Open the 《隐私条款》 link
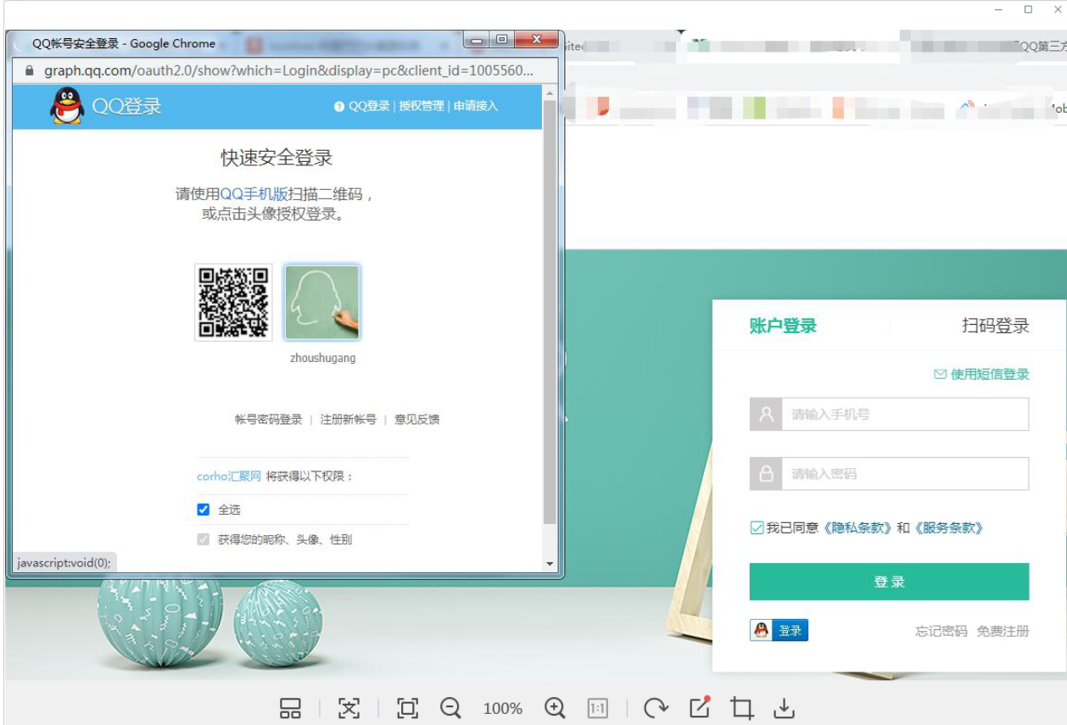Viewport: 1067px width, 725px height. 858,527
